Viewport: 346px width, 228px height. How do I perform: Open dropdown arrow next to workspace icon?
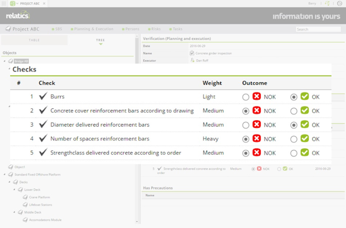17,3
